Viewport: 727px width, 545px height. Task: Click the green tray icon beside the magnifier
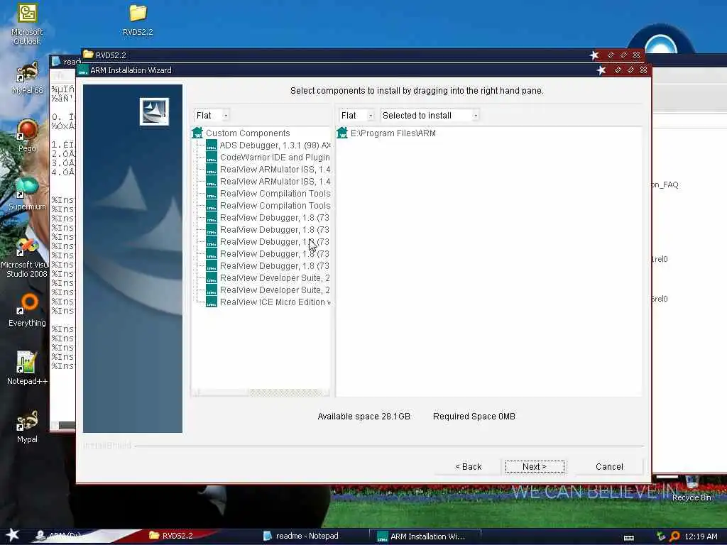tap(661, 536)
